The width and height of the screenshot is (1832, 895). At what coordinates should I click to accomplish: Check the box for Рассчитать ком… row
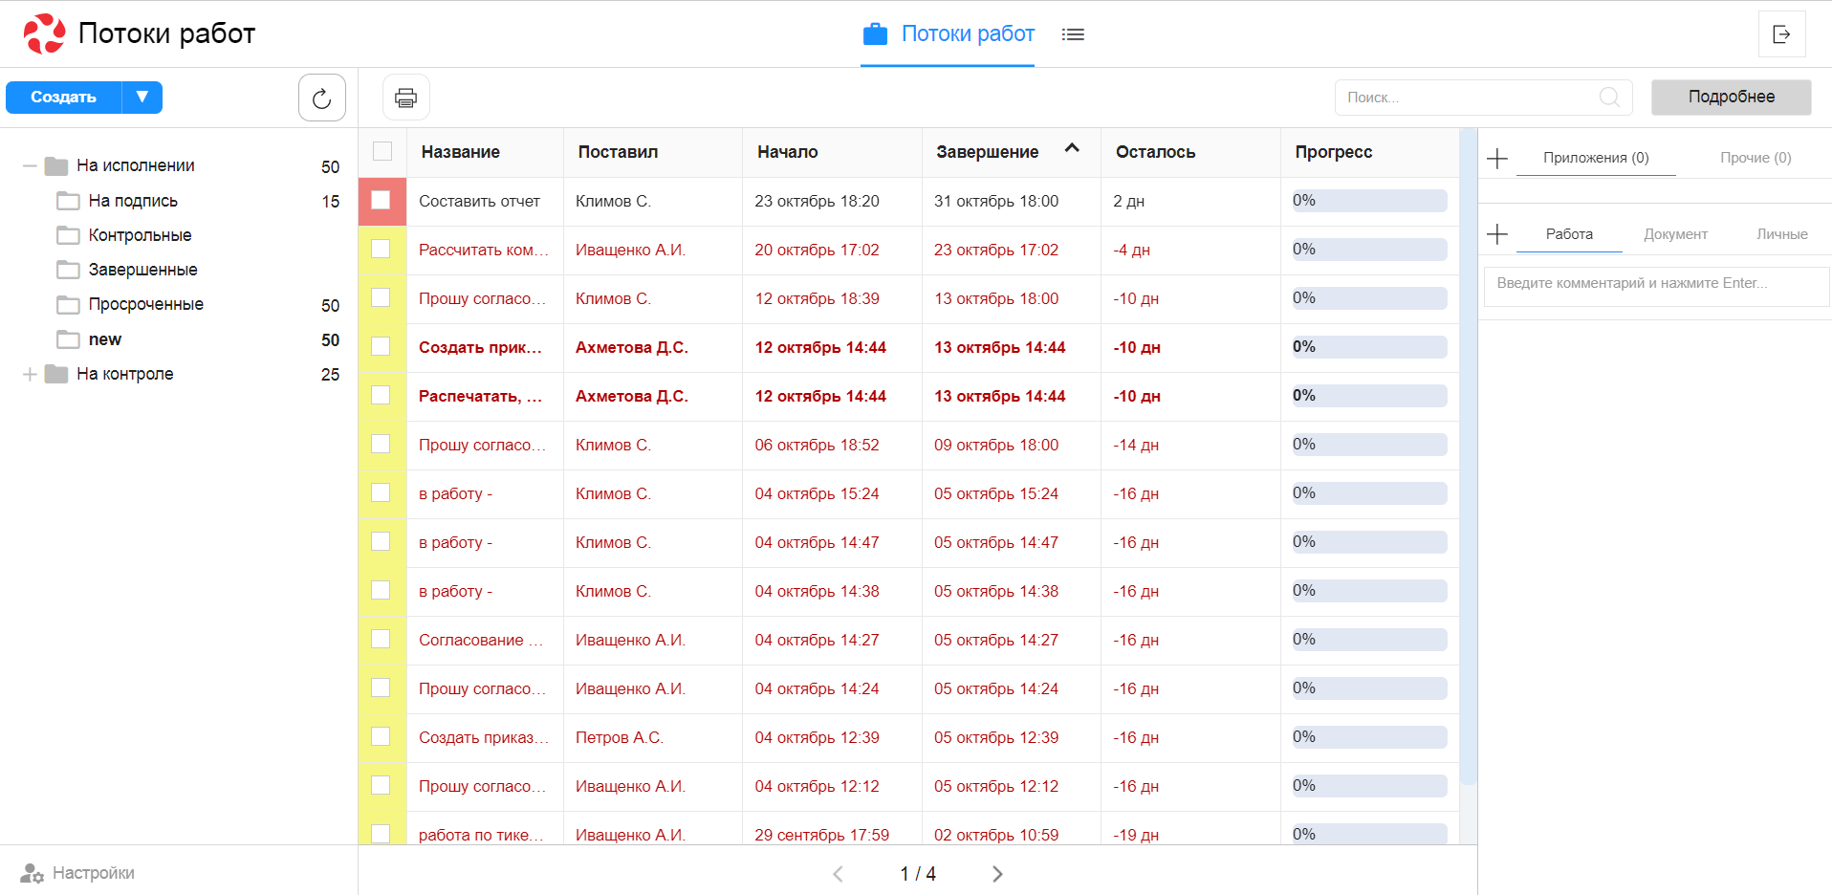point(381,249)
